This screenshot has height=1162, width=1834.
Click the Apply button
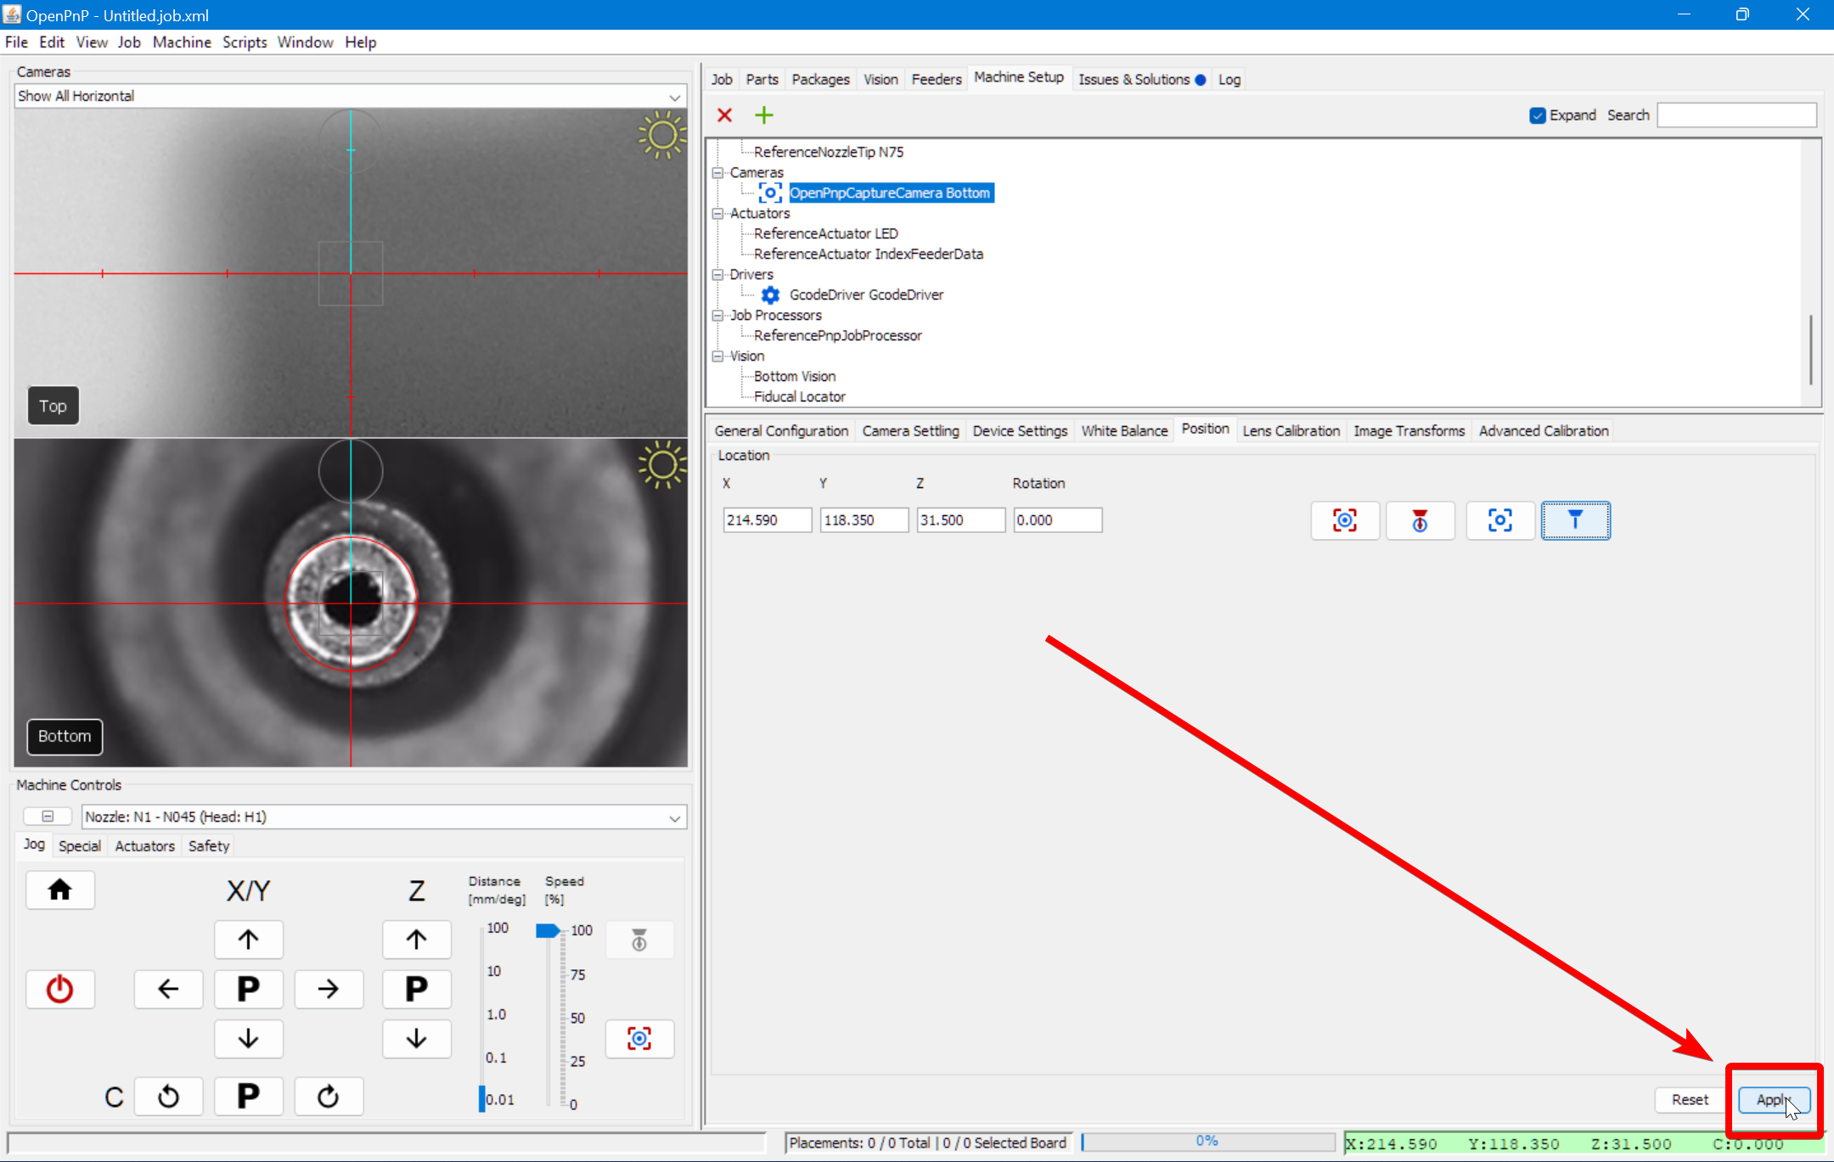coord(1773,1100)
